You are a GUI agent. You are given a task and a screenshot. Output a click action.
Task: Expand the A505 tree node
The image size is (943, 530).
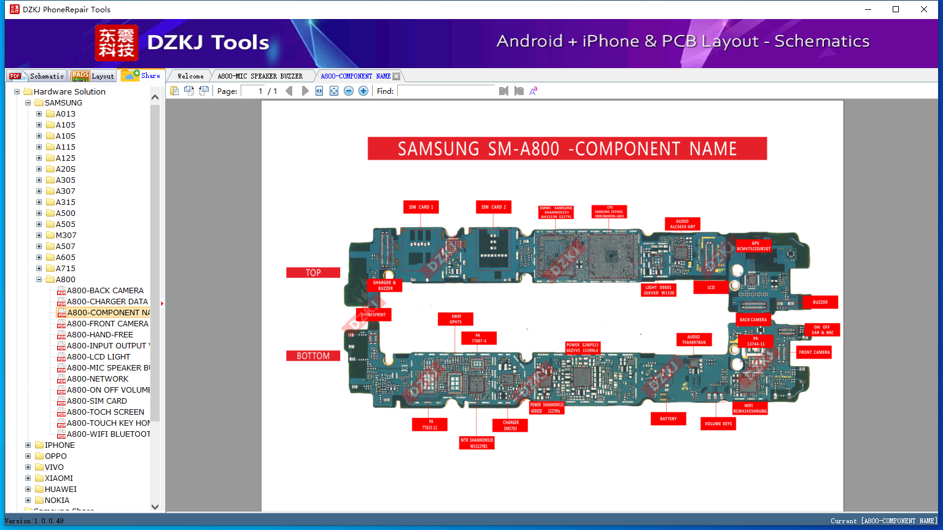coord(39,225)
